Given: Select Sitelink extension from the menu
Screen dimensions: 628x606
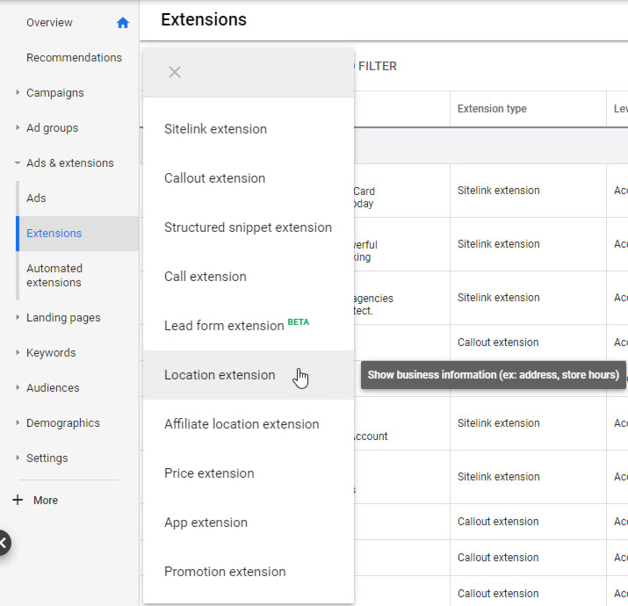Looking at the screenshot, I should coord(215,129).
